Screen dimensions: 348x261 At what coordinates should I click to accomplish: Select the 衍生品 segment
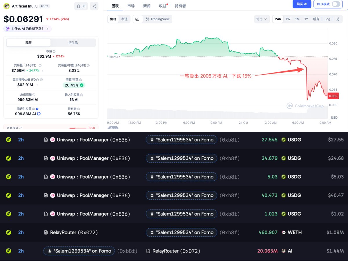pyautogui.click(x=73, y=43)
